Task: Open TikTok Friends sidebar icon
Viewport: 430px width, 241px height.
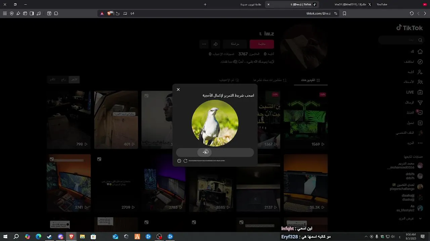Action: pos(420,82)
